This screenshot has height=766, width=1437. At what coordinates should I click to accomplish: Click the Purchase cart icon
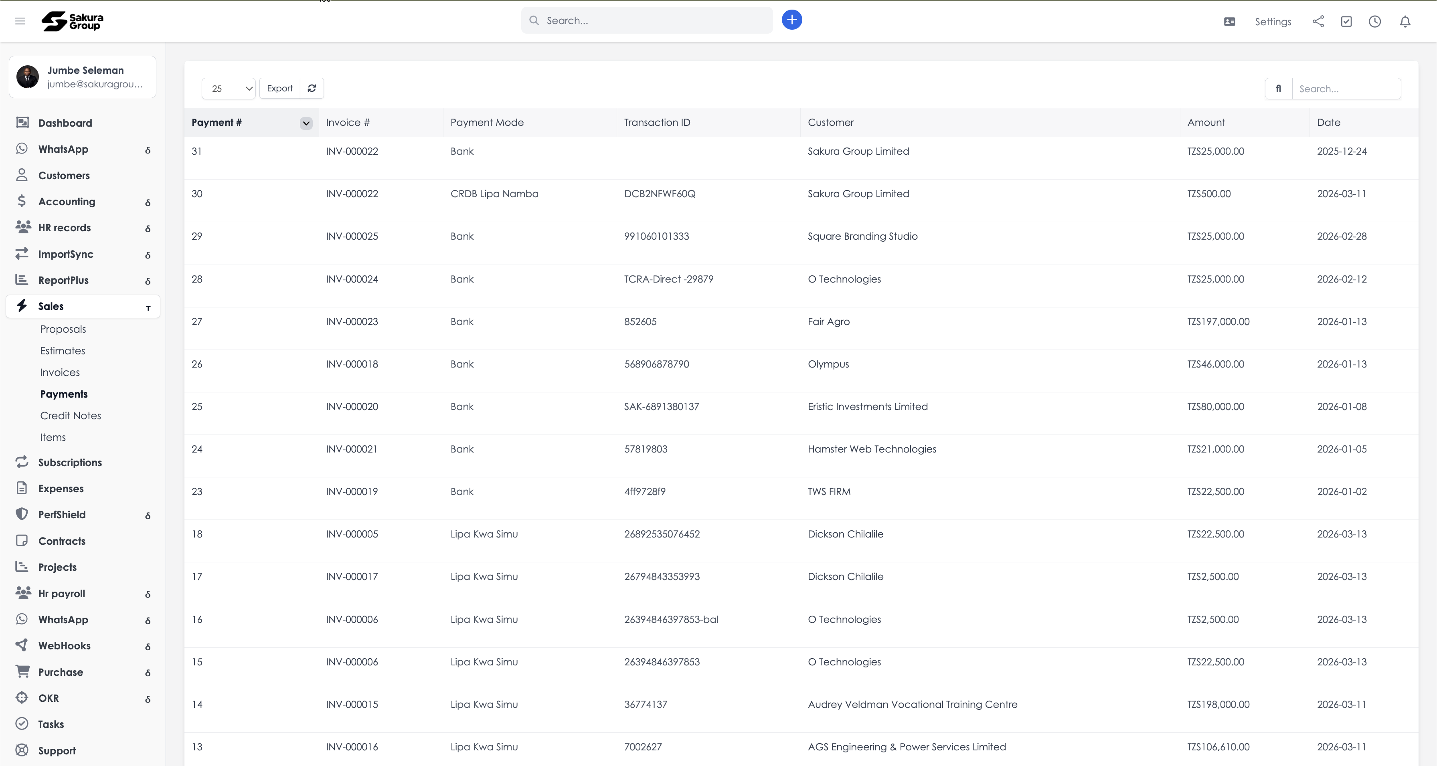tap(22, 672)
